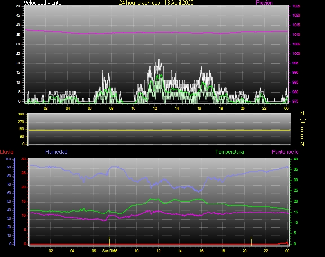
Task: Click the "Sun Ri" label on the bottom time axis
Action: point(107,251)
